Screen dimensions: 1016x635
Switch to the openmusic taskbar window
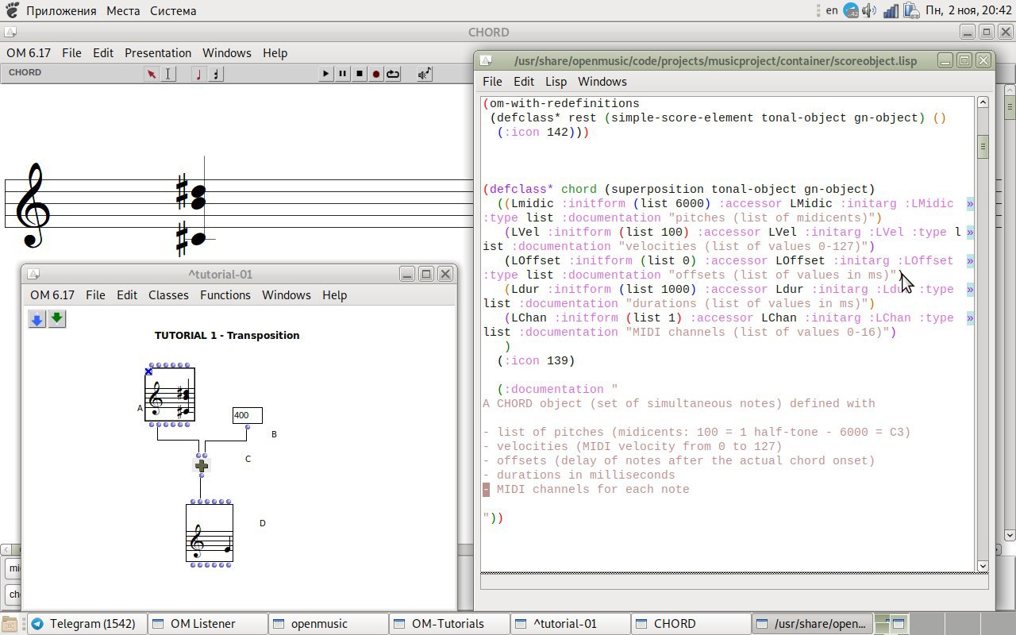click(327, 624)
